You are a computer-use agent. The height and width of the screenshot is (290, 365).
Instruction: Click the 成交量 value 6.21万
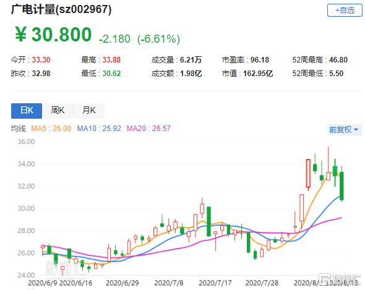(191, 60)
